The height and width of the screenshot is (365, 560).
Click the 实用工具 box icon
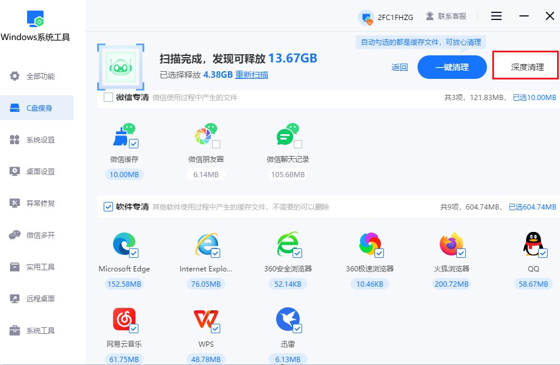tap(15, 267)
